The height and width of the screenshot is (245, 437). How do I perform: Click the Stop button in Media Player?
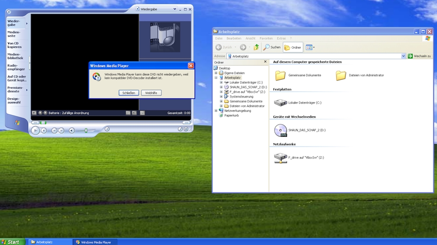[x=44, y=130]
